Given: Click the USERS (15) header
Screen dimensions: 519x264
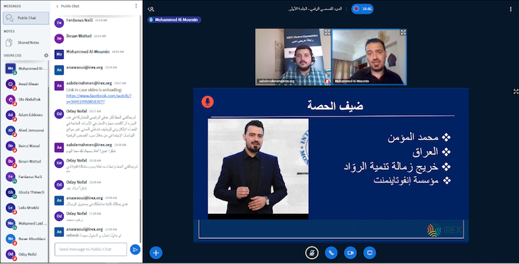Looking at the screenshot, I should [x=13, y=56].
